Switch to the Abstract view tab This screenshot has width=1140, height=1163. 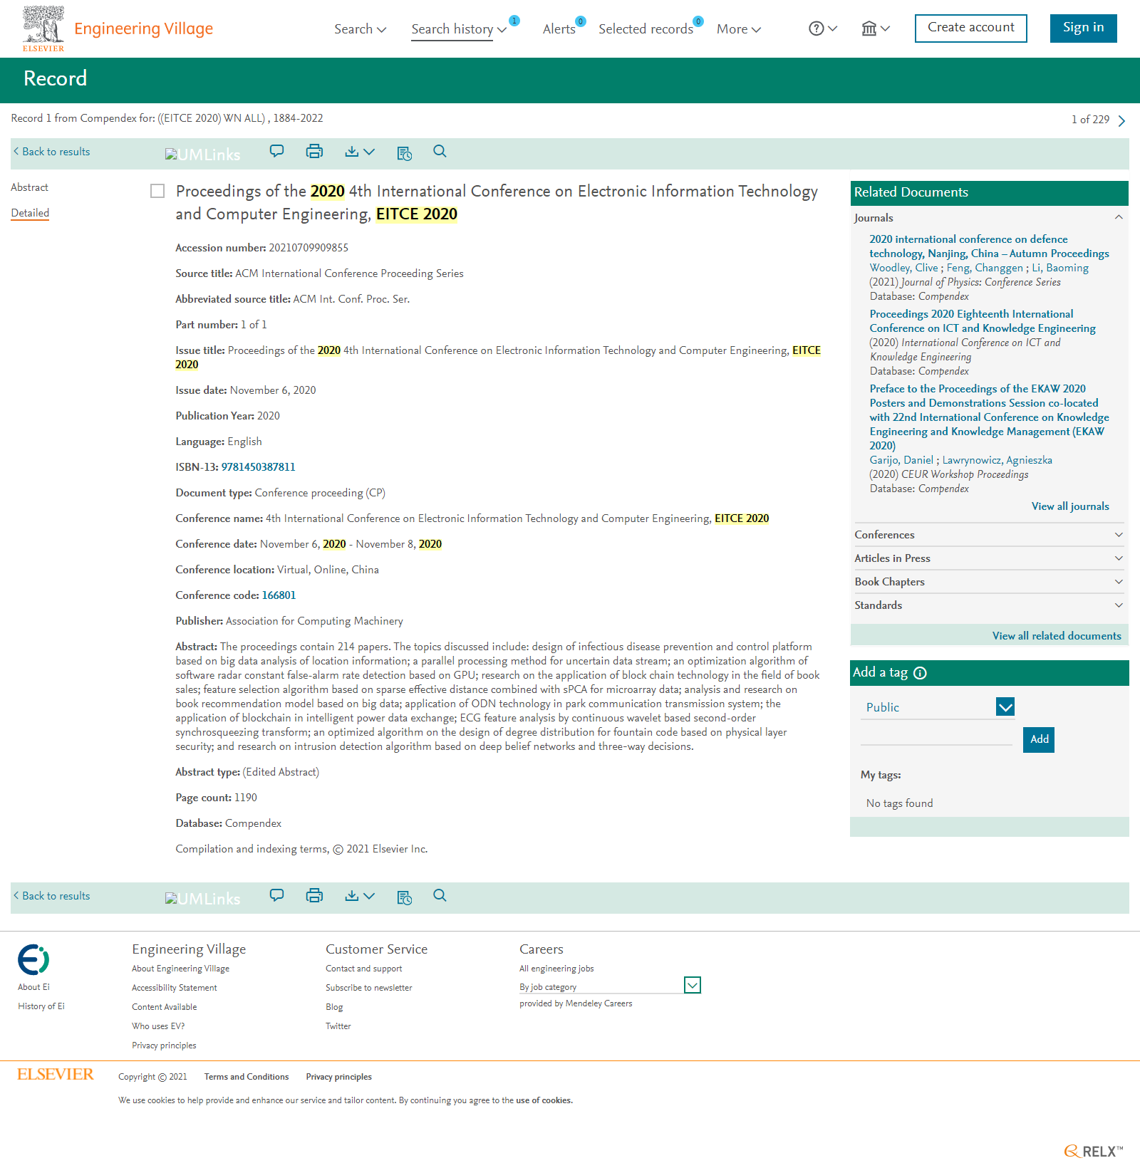29,187
